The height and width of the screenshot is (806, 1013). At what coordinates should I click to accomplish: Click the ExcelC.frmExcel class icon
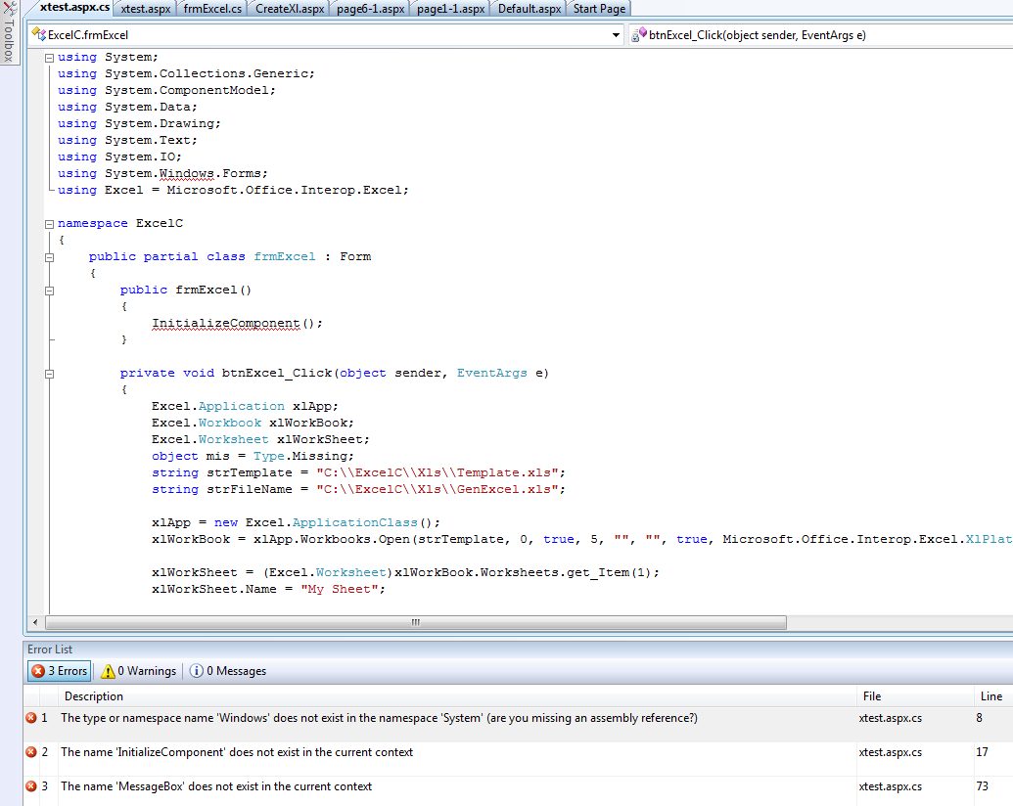[38, 34]
